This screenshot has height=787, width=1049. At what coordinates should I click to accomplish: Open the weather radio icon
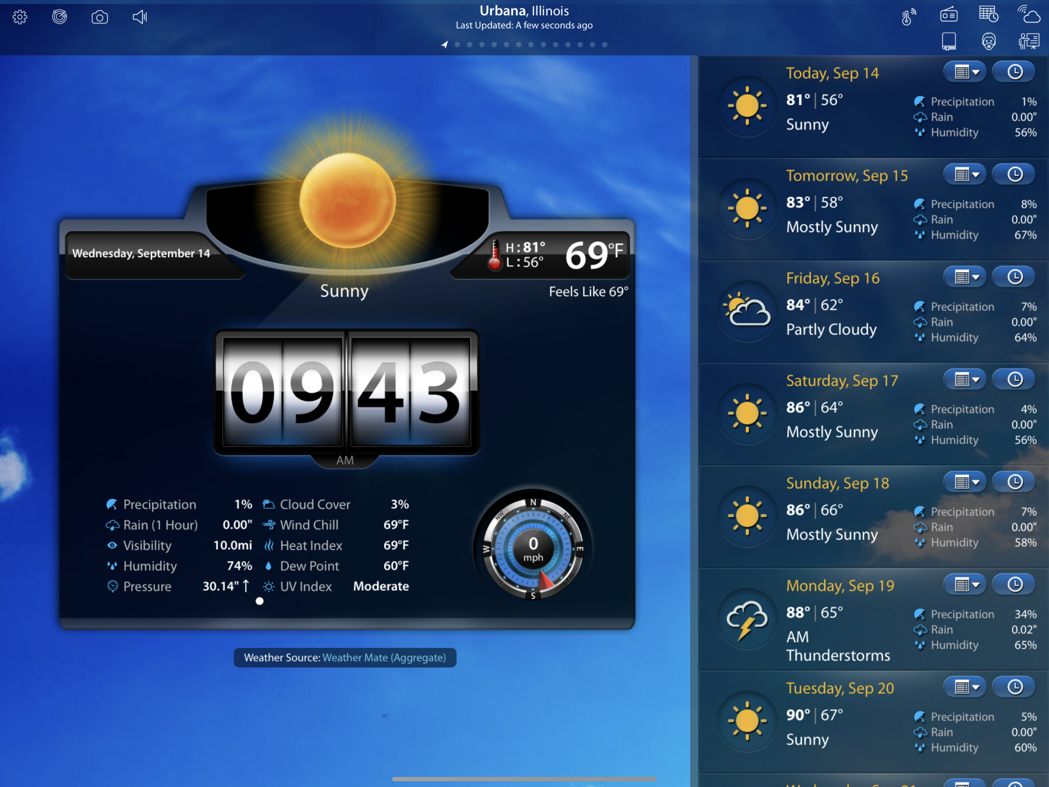point(948,15)
